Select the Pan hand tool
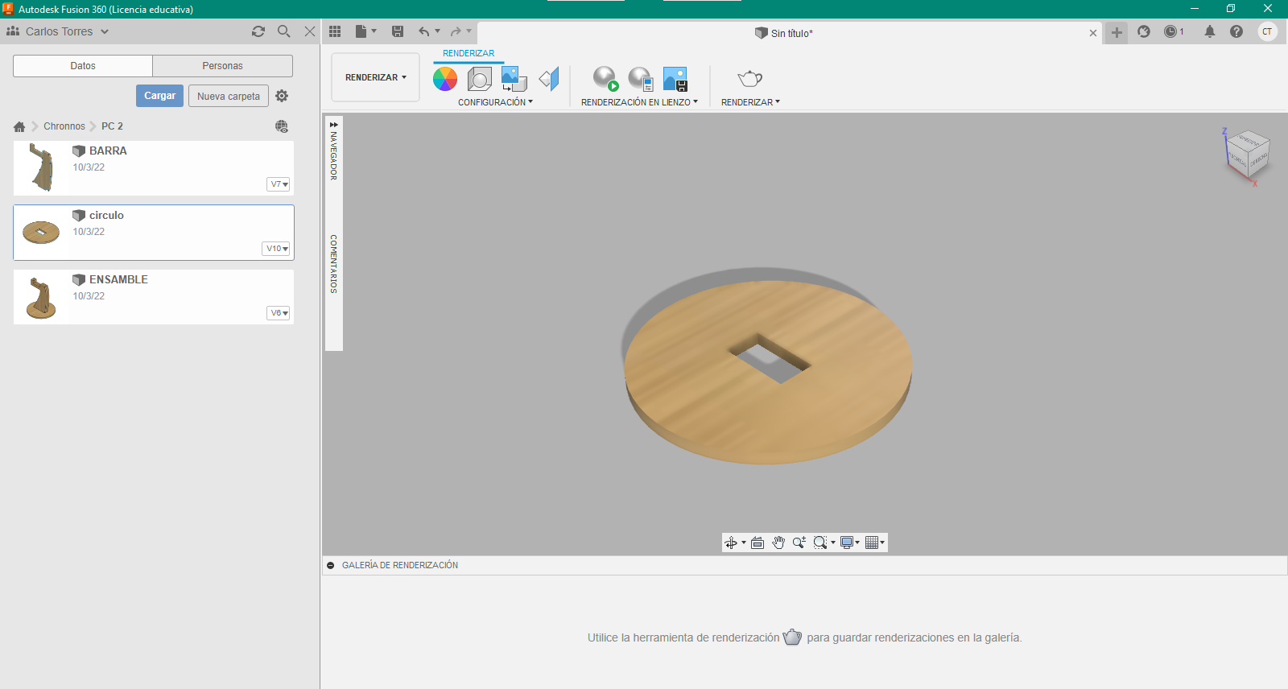This screenshot has height=689, width=1288. click(x=778, y=543)
